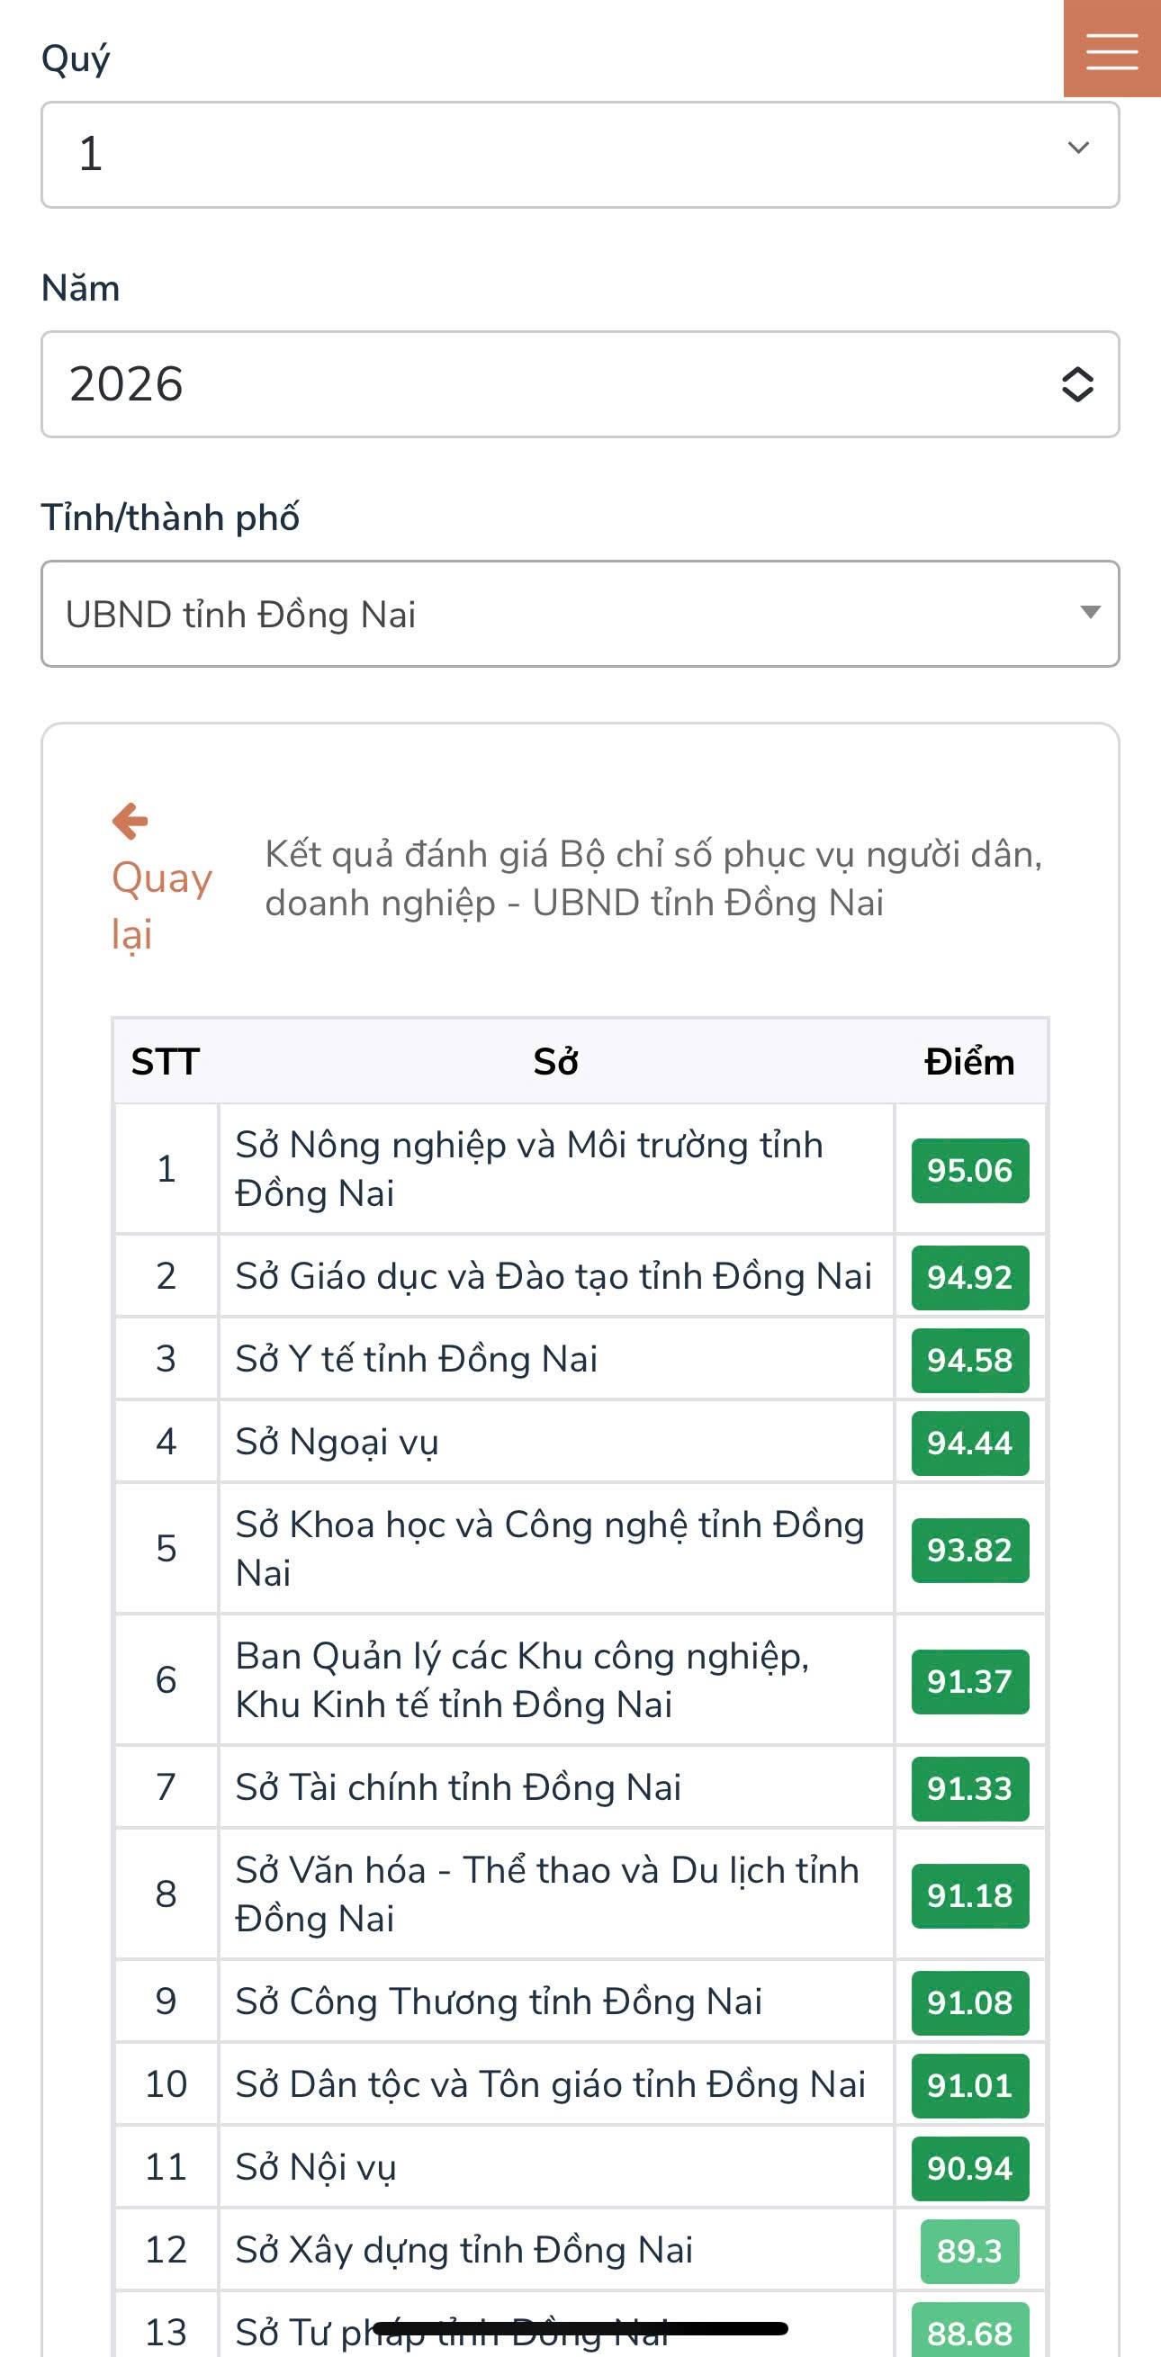
Task: Expand the Quý quarter dropdown
Action: coord(580,155)
